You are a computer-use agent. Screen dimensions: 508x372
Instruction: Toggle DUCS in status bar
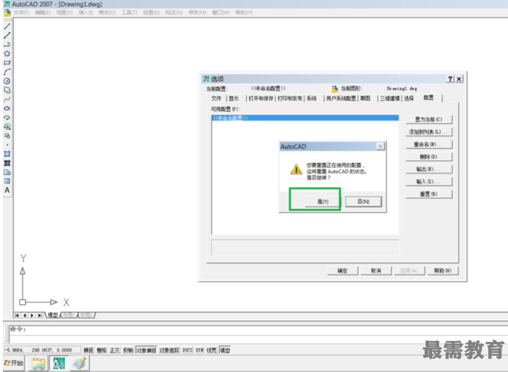[x=187, y=350]
